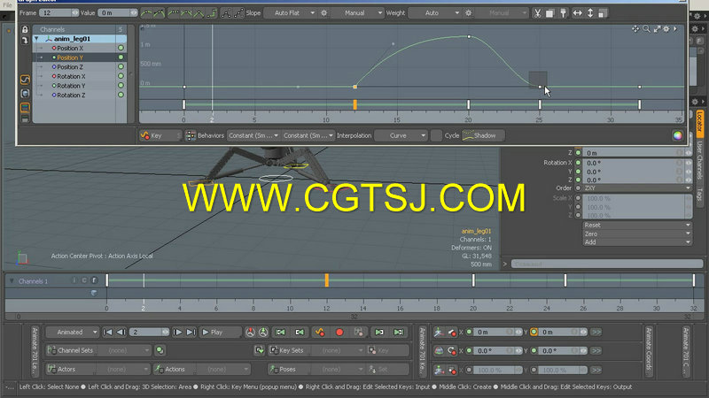The image size is (709, 398).
Task: Click the horizontal fit arrows icon
Action: tap(578, 13)
